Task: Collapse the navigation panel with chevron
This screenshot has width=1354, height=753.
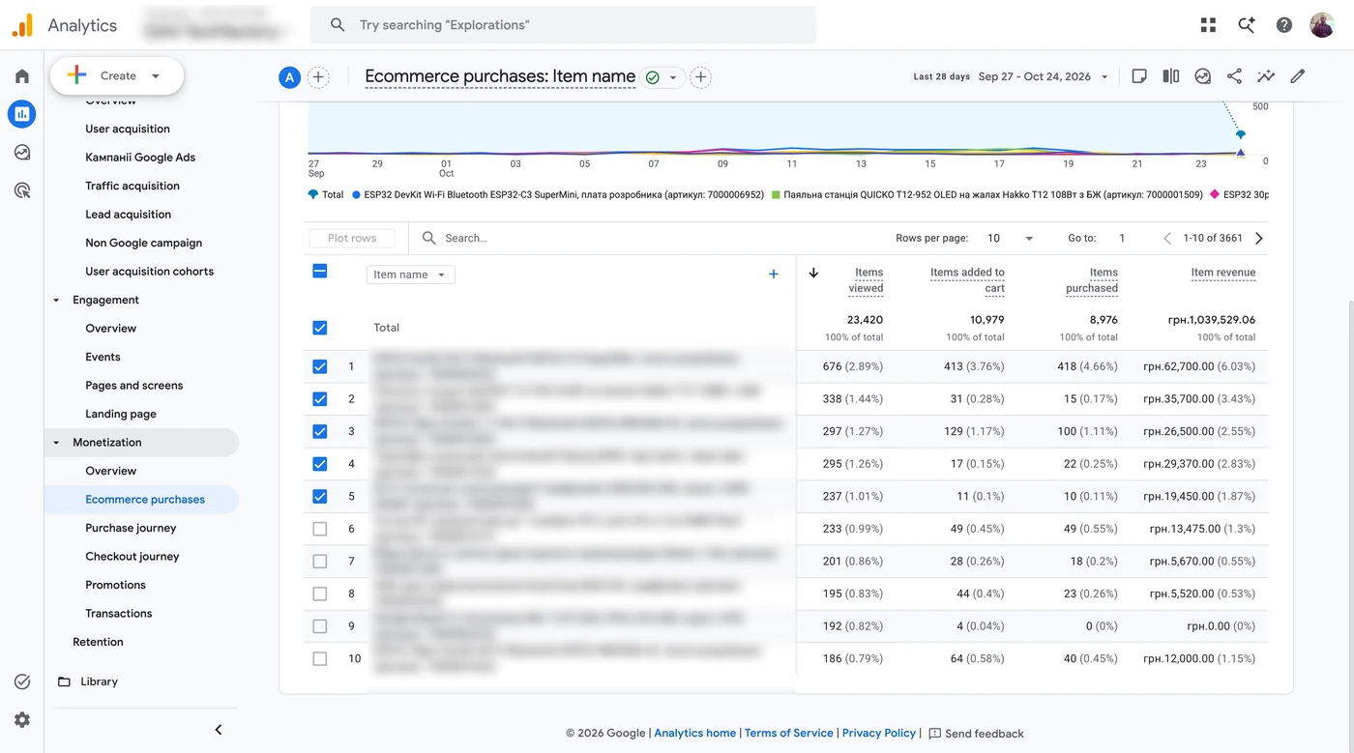Action: 219,730
